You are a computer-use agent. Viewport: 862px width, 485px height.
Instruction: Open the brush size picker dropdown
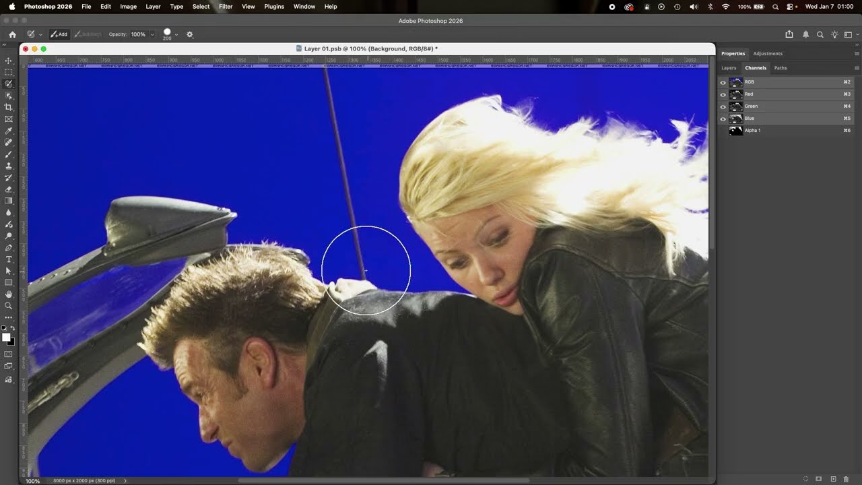tap(176, 34)
